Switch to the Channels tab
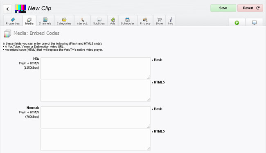 tap(45, 21)
